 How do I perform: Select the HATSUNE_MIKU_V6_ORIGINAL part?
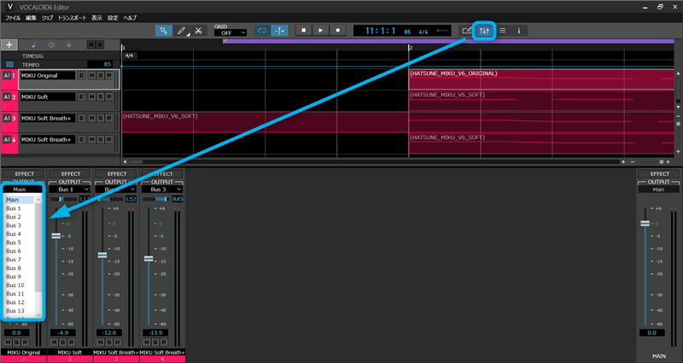tap(541, 79)
